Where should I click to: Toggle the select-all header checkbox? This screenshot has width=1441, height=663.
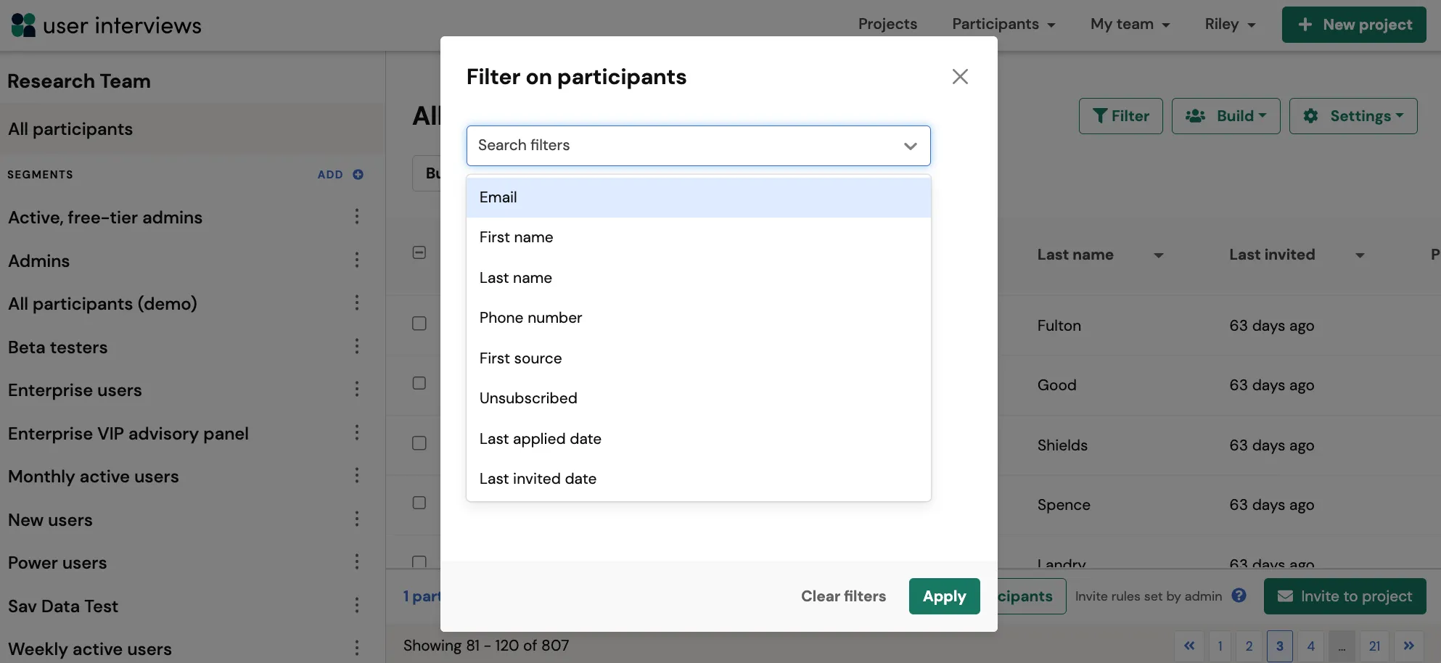419,252
